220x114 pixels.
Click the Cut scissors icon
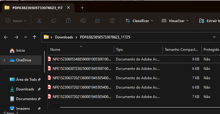[39, 21]
